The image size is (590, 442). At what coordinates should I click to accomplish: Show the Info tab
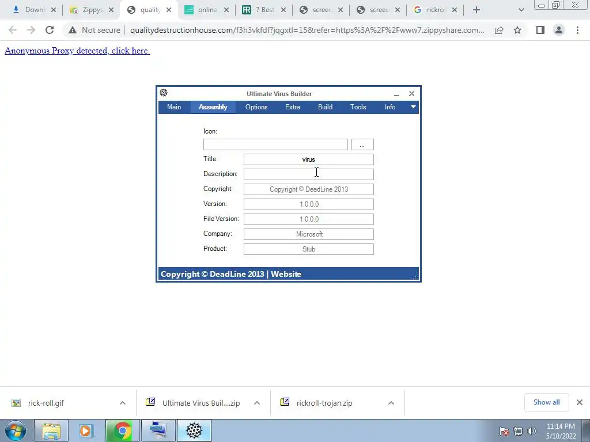pyautogui.click(x=390, y=107)
